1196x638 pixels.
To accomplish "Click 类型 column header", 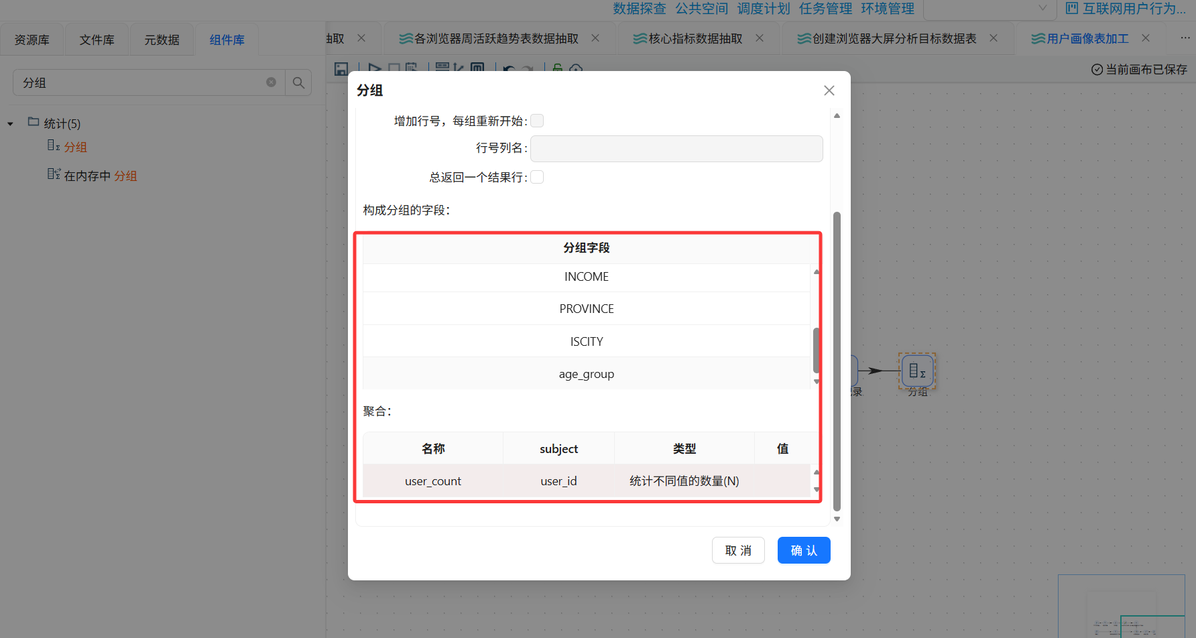I will [684, 448].
